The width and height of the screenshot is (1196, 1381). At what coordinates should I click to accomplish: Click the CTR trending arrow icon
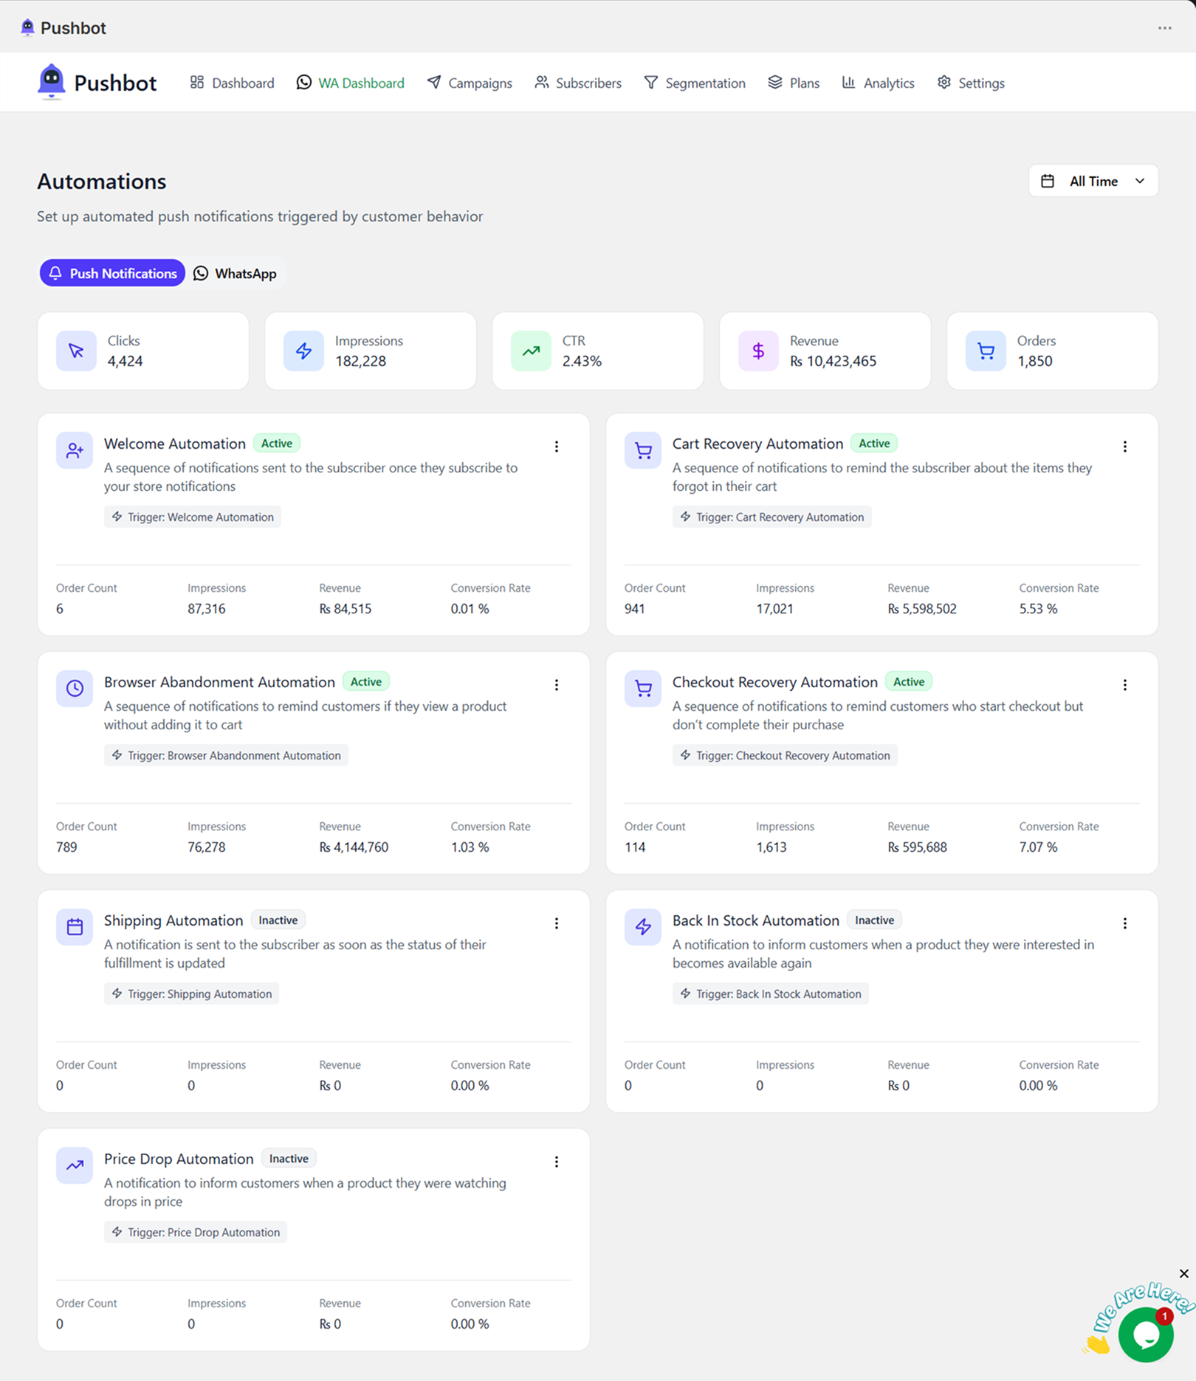click(531, 351)
